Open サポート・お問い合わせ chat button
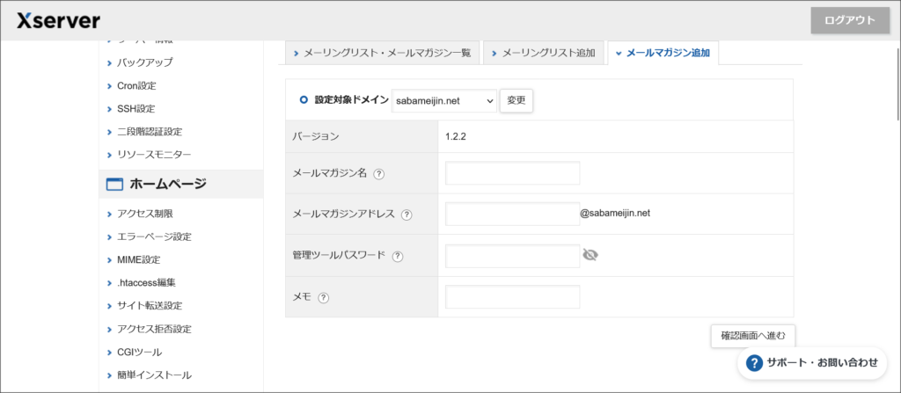 click(812, 362)
